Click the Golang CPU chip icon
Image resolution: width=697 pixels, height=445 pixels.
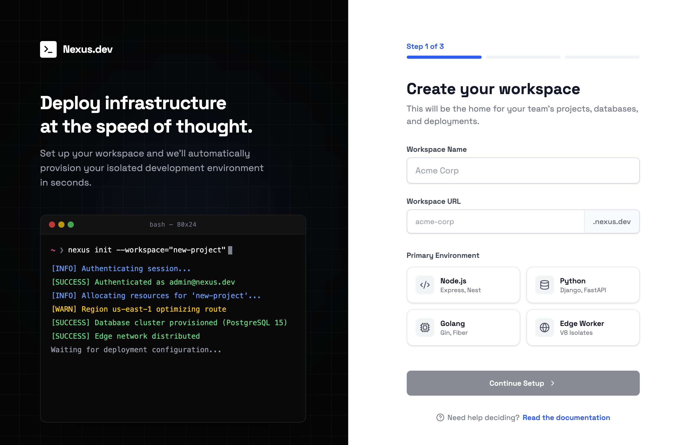coord(425,328)
